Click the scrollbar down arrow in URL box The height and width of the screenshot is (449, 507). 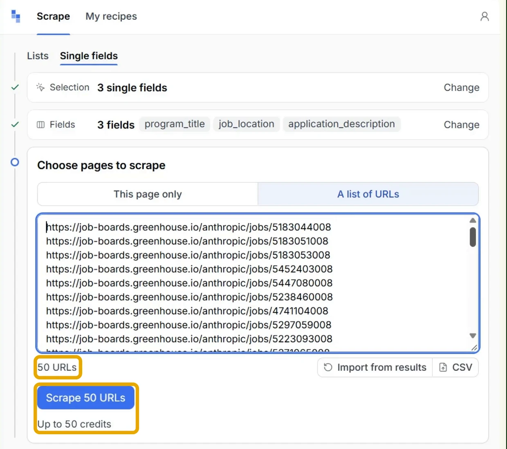coord(473,336)
